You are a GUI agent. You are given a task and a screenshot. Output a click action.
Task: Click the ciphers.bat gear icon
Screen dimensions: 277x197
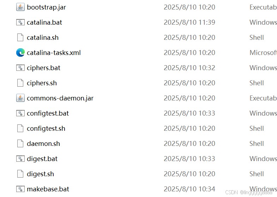pos(20,68)
